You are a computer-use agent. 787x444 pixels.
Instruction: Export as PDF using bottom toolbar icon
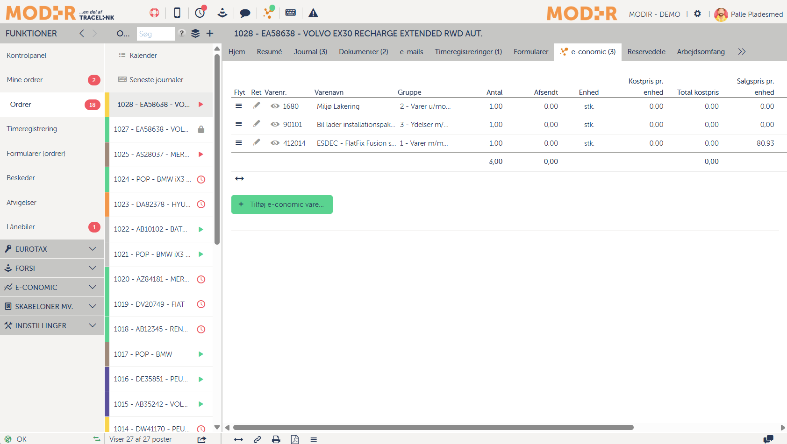pos(295,439)
